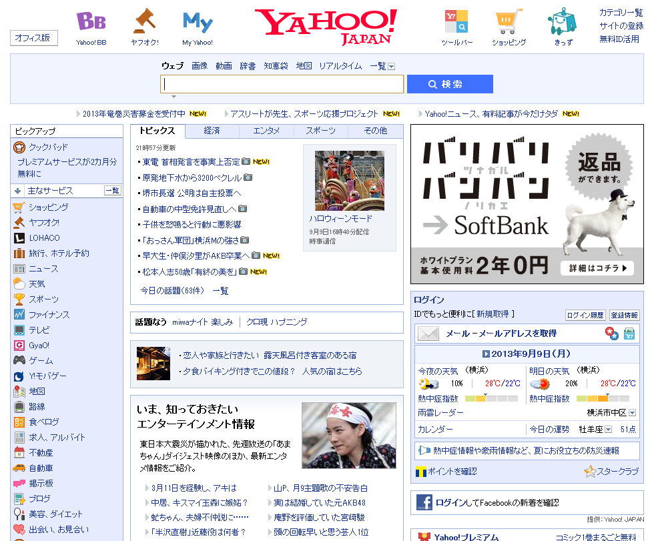The image size is (654, 541).
Task: Expand the date arrow at 2013年9月9日(月)
Action: point(486,354)
